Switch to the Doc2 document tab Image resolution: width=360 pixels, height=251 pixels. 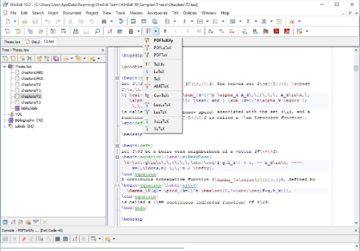[32, 42]
